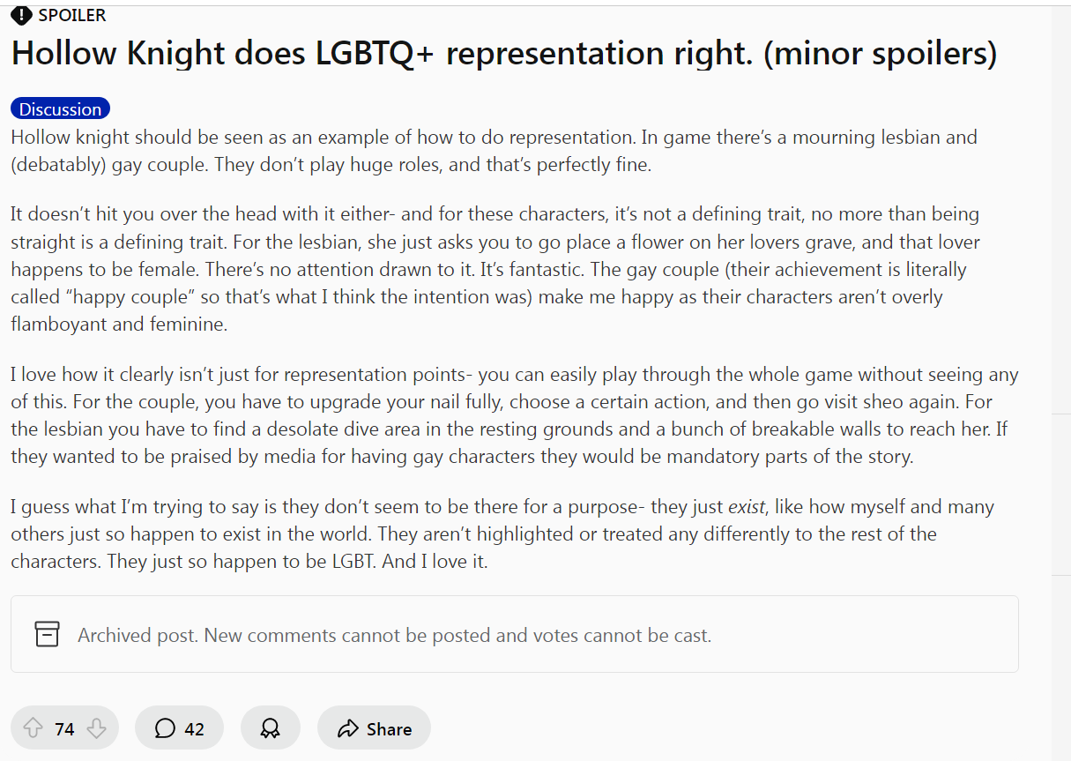Click the share arrow icon

point(348,728)
